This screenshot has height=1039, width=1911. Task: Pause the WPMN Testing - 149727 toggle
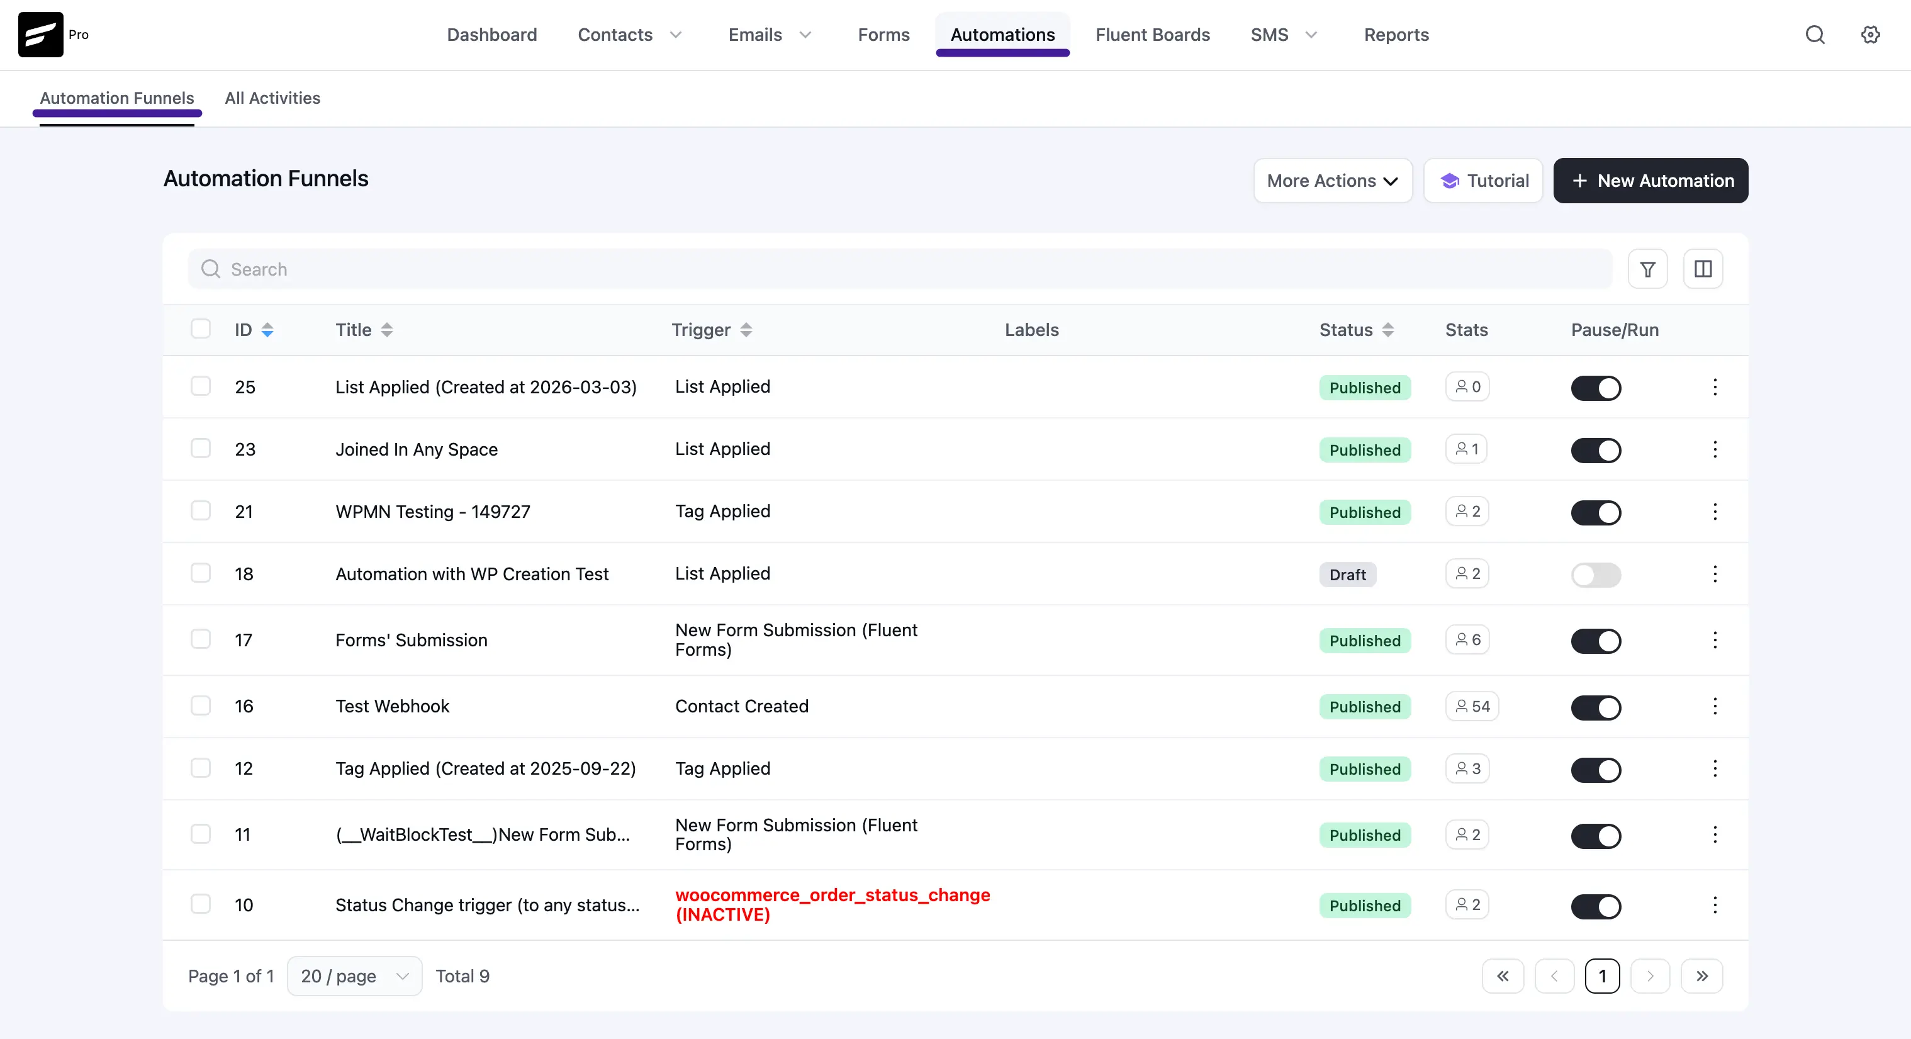(x=1596, y=512)
